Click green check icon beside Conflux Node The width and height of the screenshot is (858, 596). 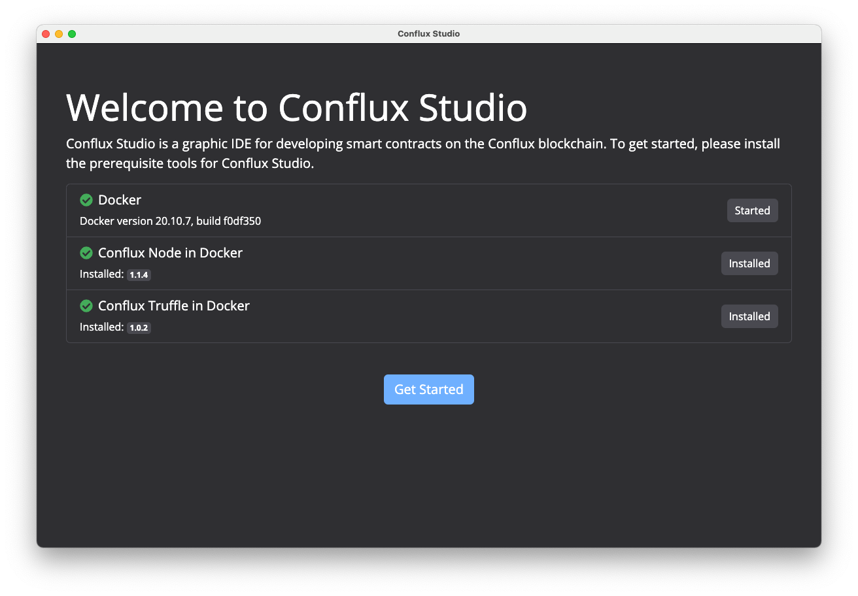tap(86, 253)
